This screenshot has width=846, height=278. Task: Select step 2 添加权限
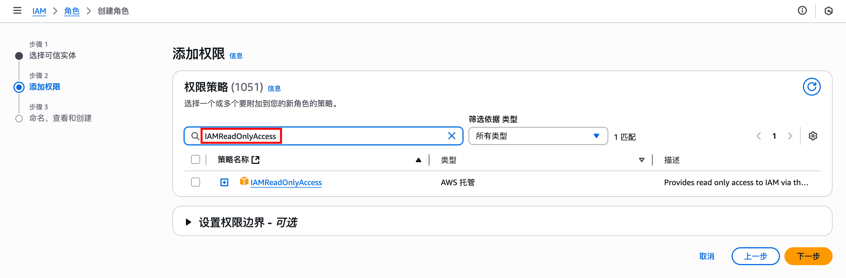pos(45,87)
